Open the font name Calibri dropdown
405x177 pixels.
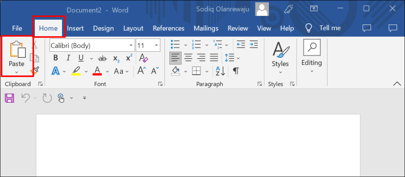pos(131,46)
